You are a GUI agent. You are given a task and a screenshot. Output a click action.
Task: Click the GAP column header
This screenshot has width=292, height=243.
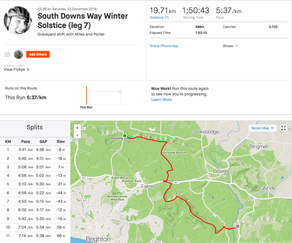[x=43, y=142]
